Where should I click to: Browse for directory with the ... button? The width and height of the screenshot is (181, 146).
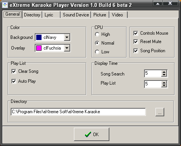point(160,112)
